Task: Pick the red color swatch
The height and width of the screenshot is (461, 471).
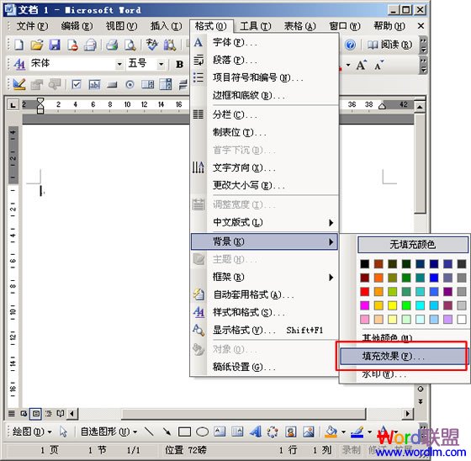Action: (x=365, y=292)
